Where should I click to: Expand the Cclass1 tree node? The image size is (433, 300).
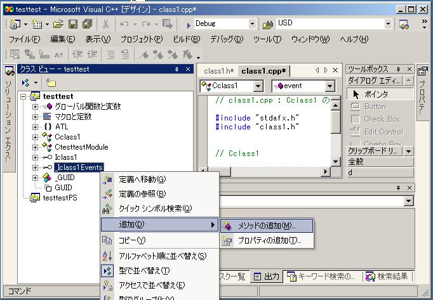coord(35,137)
